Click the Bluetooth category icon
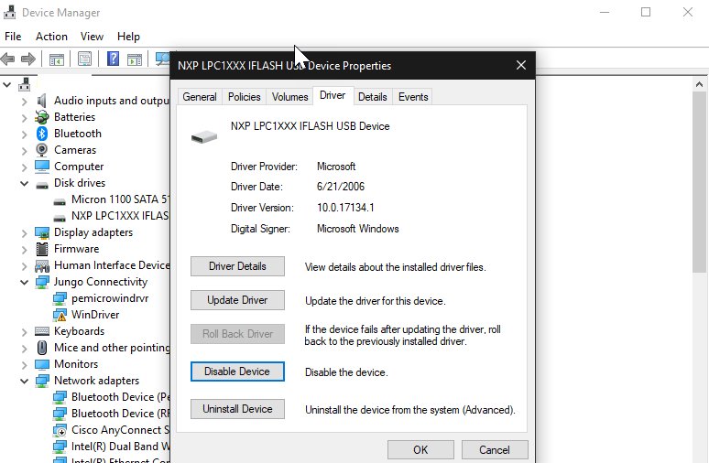 [42, 134]
